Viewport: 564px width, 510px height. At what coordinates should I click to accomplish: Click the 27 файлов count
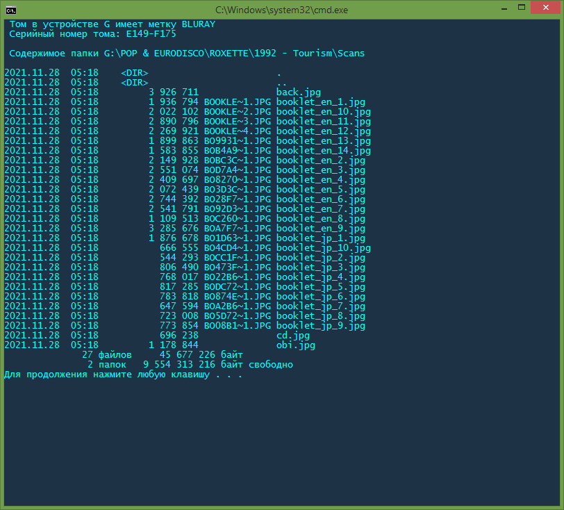tap(107, 355)
